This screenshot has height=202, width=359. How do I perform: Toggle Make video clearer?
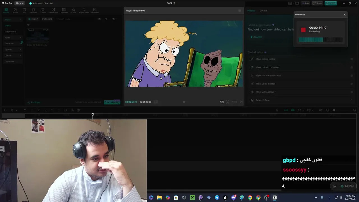pyautogui.click(x=352, y=92)
